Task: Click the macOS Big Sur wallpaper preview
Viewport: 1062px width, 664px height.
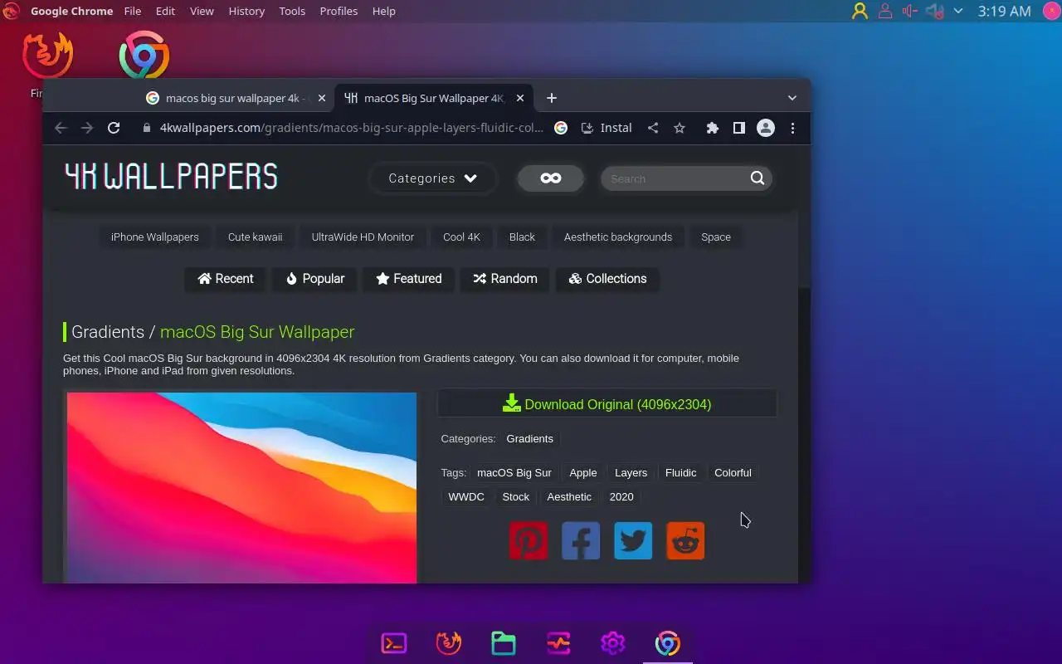Action: 241,488
